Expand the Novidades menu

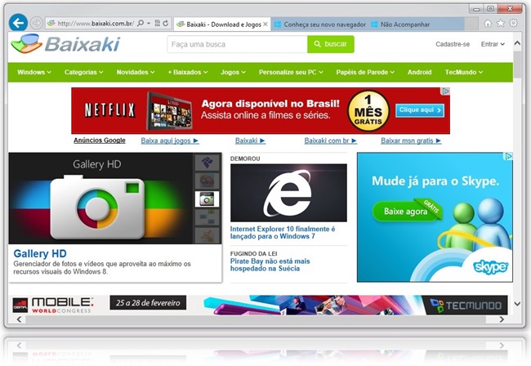point(136,72)
